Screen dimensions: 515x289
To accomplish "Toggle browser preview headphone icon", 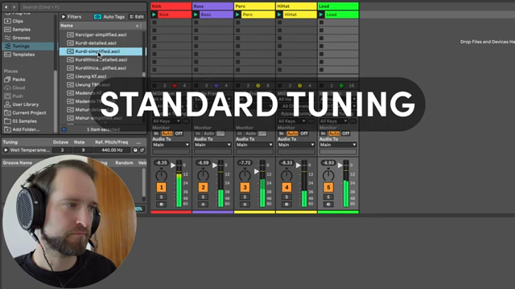I will point(64,129).
